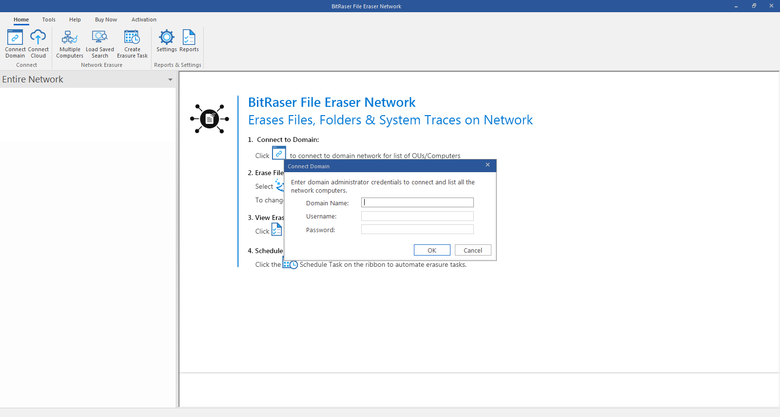
Task: Click the 'Network Erasure' group label
Action: [101, 65]
